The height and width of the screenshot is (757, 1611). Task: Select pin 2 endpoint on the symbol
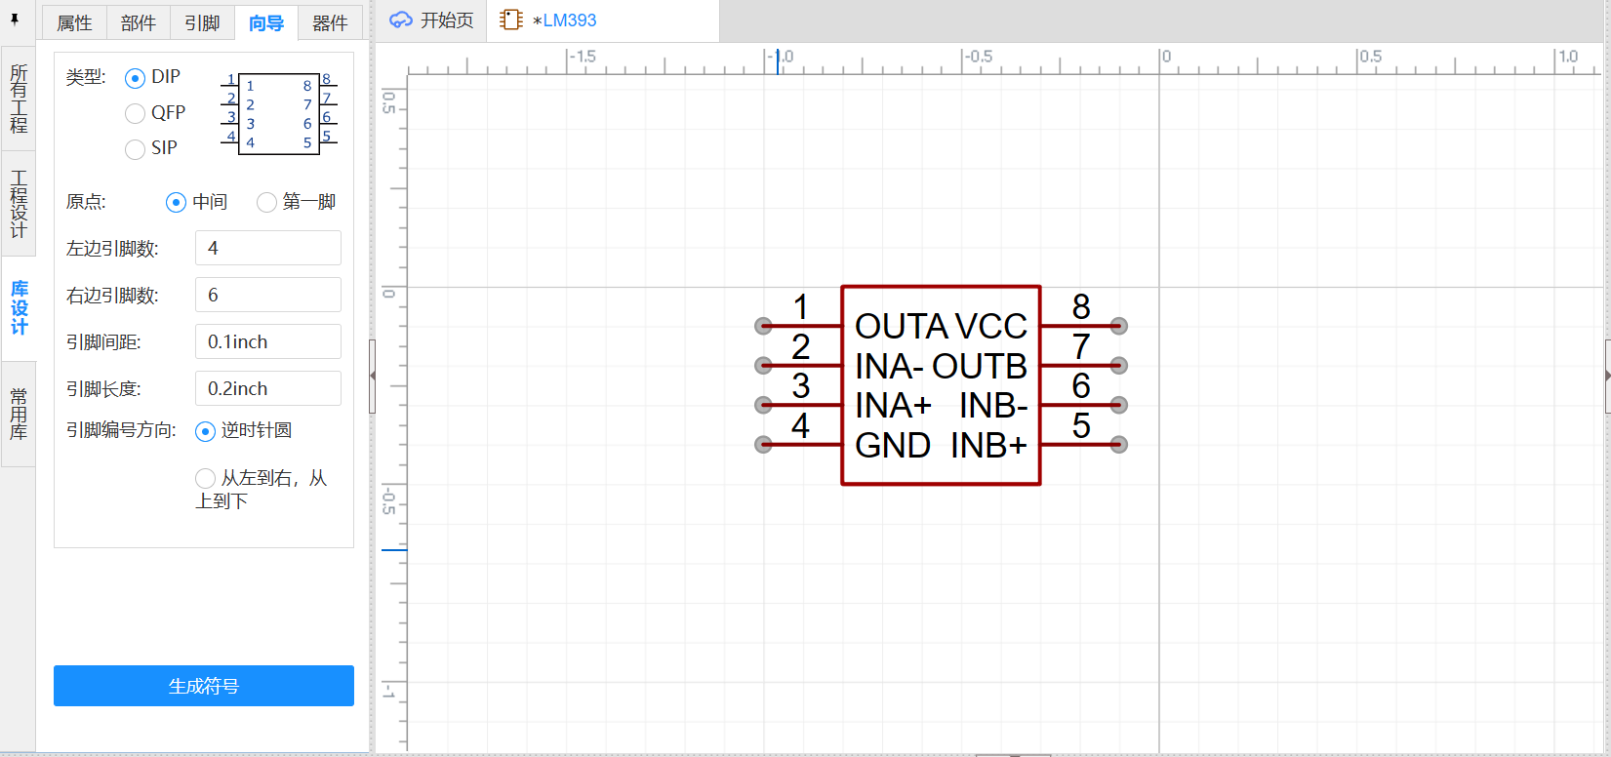(x=764, y=366)
